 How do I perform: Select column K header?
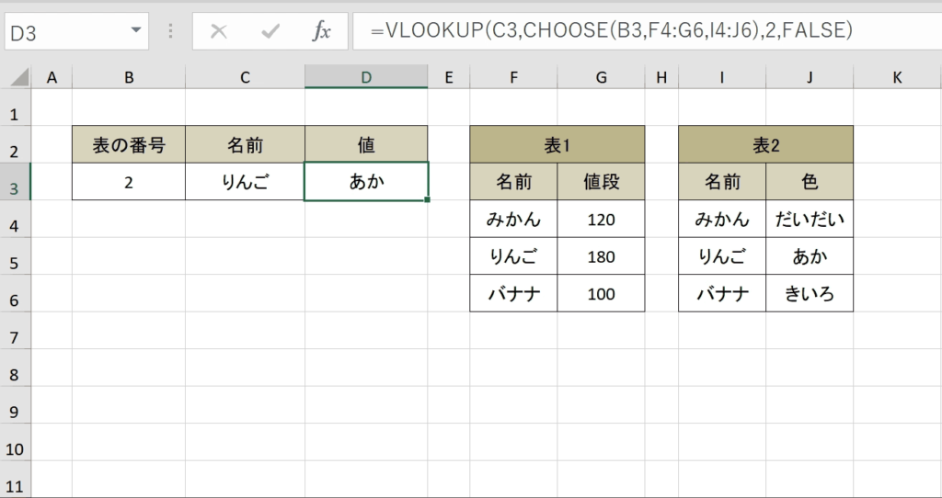tap(897, 77)
